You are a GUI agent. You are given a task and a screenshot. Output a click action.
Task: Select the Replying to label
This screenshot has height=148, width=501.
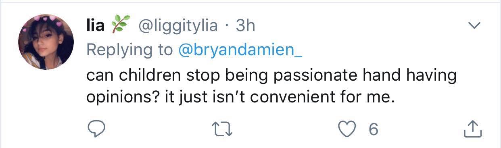coord(130,50)
